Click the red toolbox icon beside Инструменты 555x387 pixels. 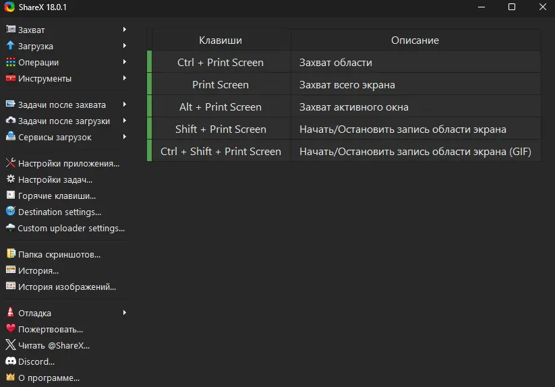[10, 78]
